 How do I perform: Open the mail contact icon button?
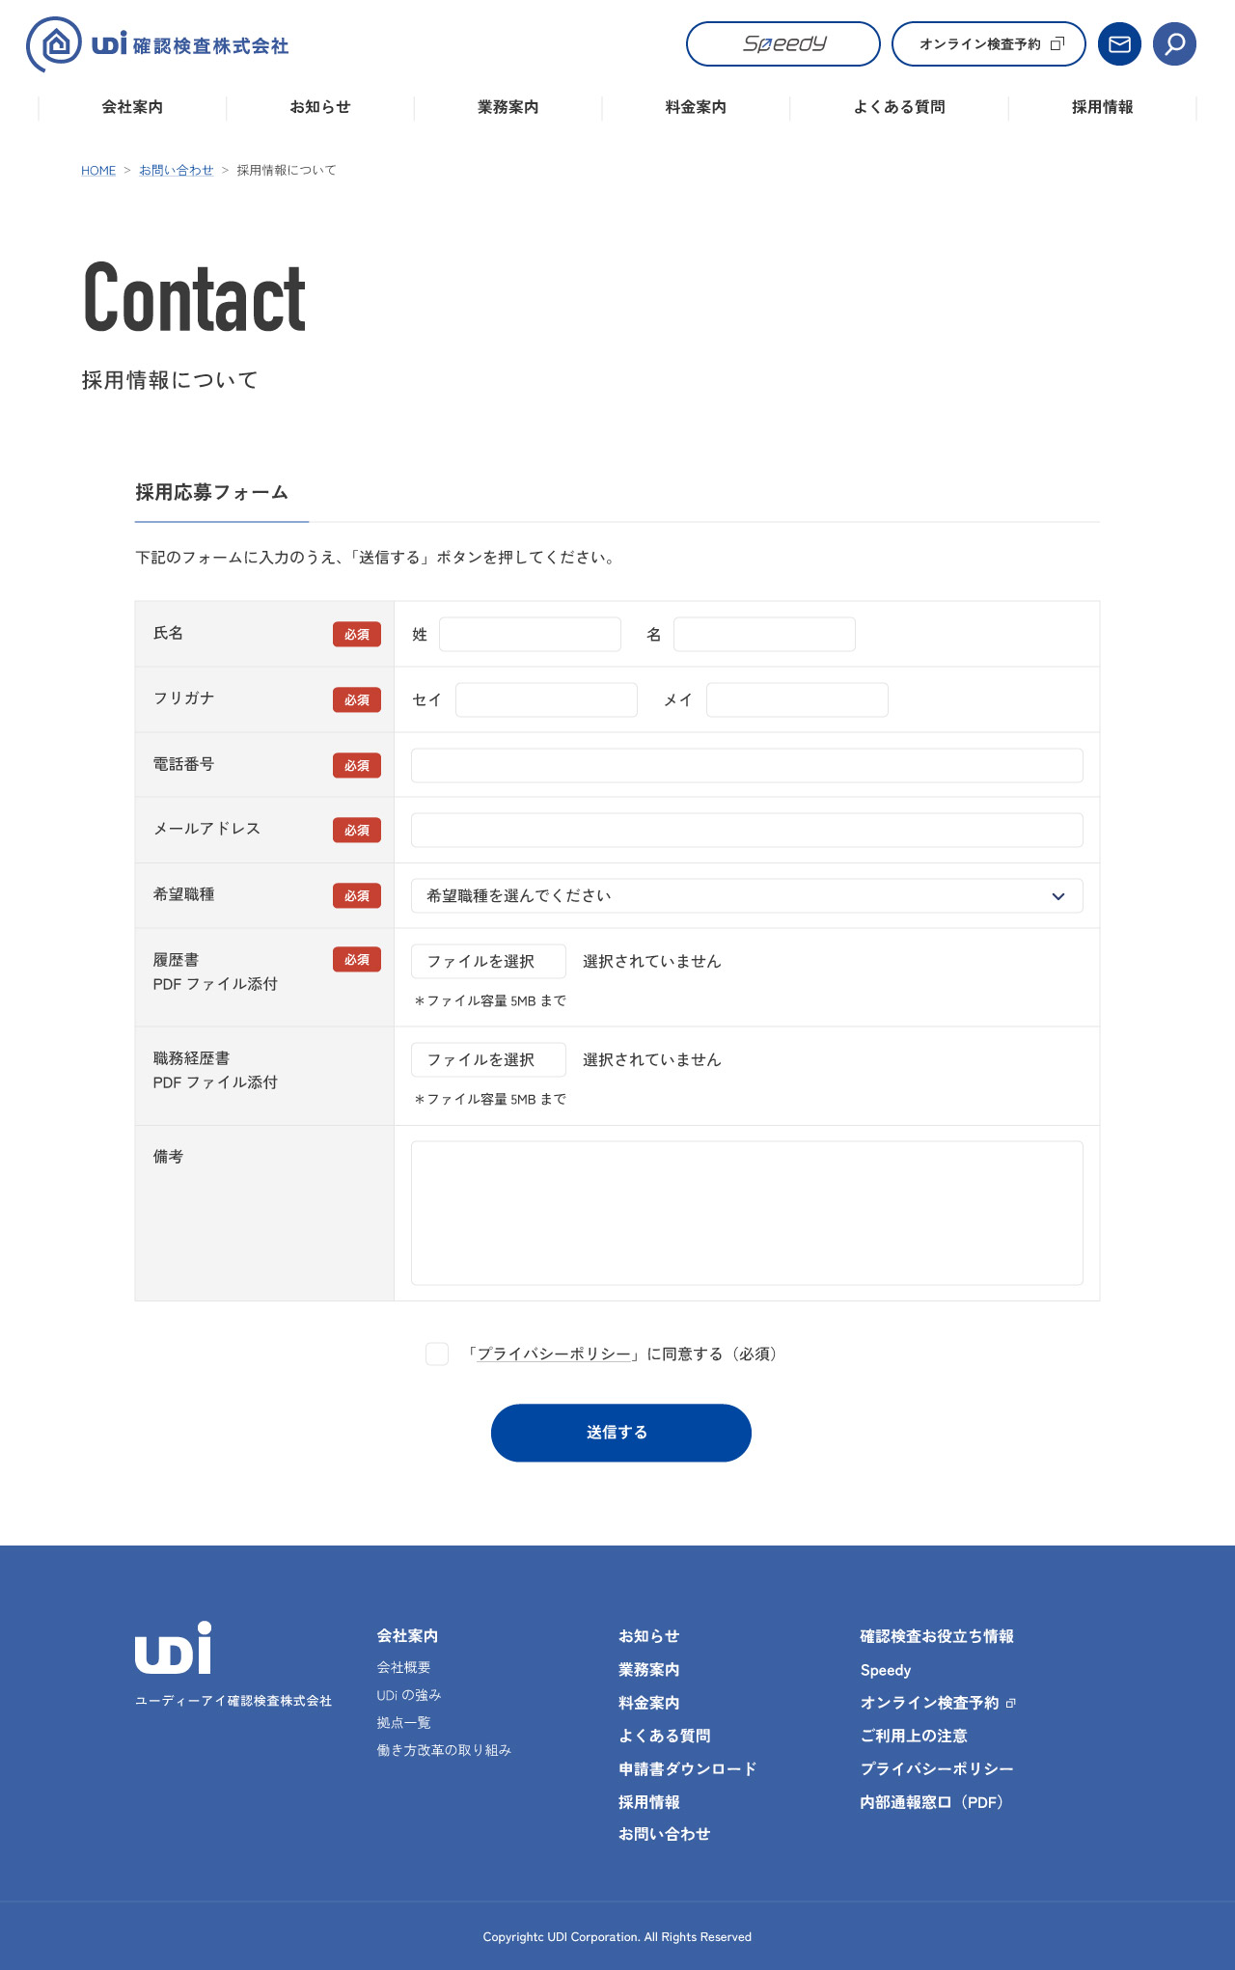point(1119,44)
